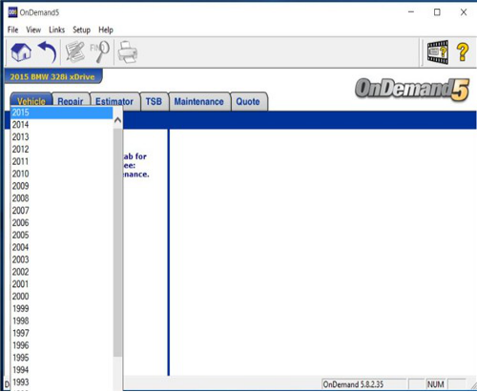Viewport: 477px width, 392px height.
Task: Click the Print printer icon
Action: click(x=128, y=52)
